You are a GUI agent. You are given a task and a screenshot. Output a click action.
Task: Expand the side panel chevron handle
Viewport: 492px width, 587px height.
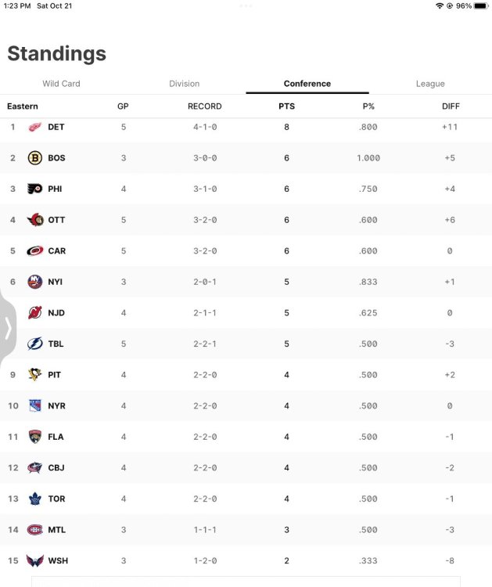click(x=8, y=328)
